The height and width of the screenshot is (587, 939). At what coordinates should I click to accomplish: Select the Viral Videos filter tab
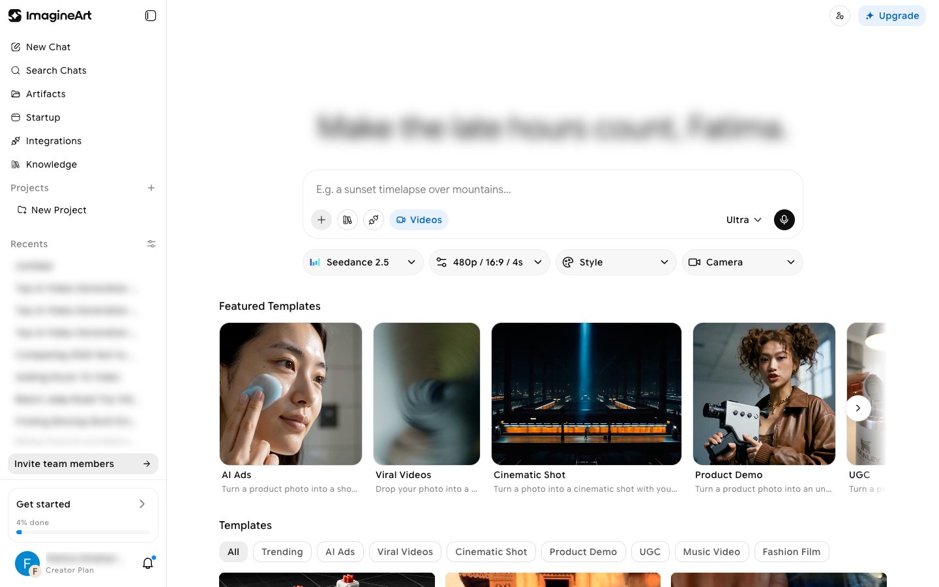click(x=405, y=552)
